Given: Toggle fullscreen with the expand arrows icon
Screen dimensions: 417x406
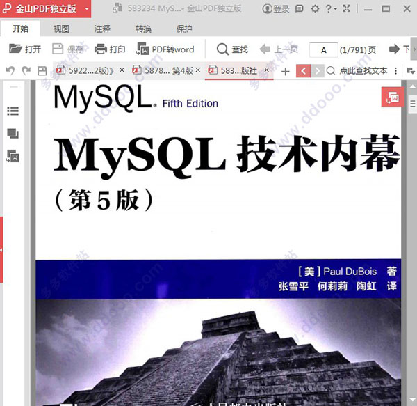Looking at the screenshot, I should 347,8.
